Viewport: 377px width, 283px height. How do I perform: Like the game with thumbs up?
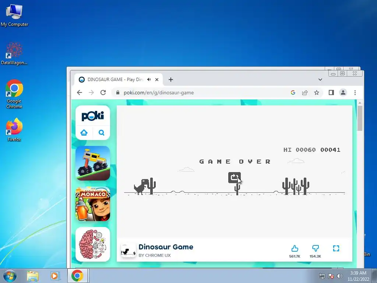pos(295,248)
